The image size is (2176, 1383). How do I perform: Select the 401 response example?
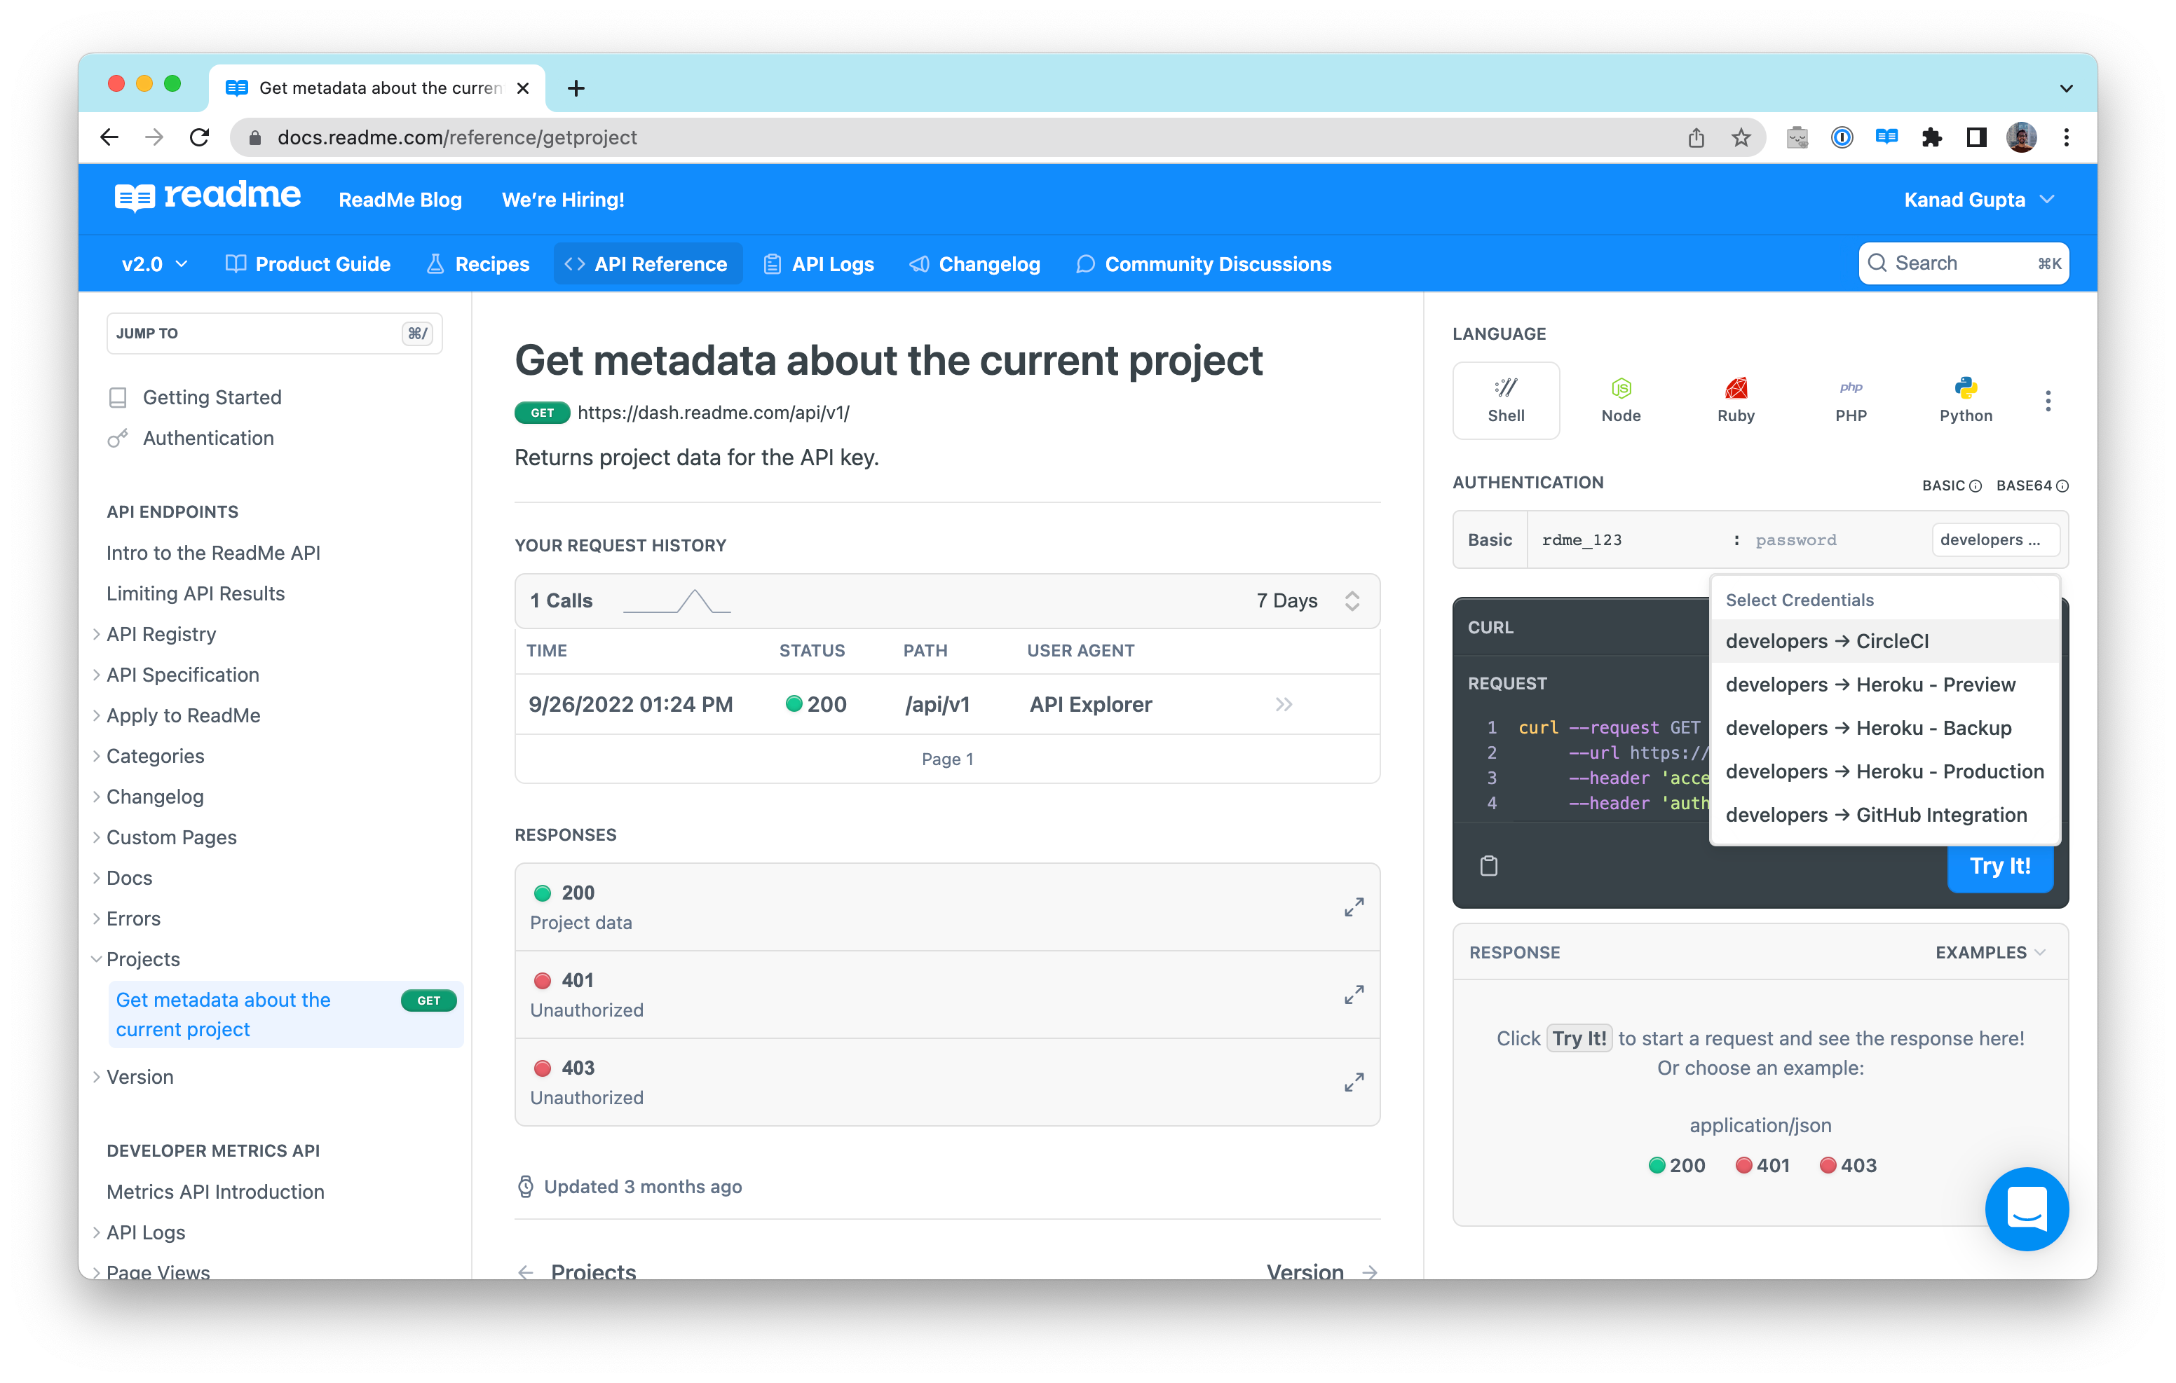coord(1762,1165)
